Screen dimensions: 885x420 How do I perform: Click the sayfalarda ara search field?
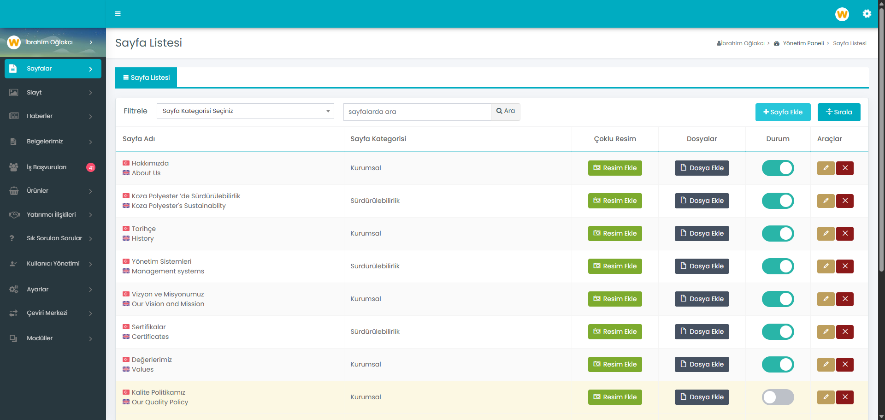click(x=417, y=112)
